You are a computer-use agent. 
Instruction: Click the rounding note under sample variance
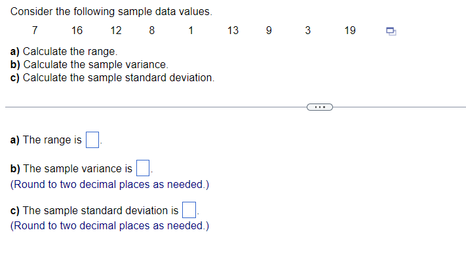(109, 185)
